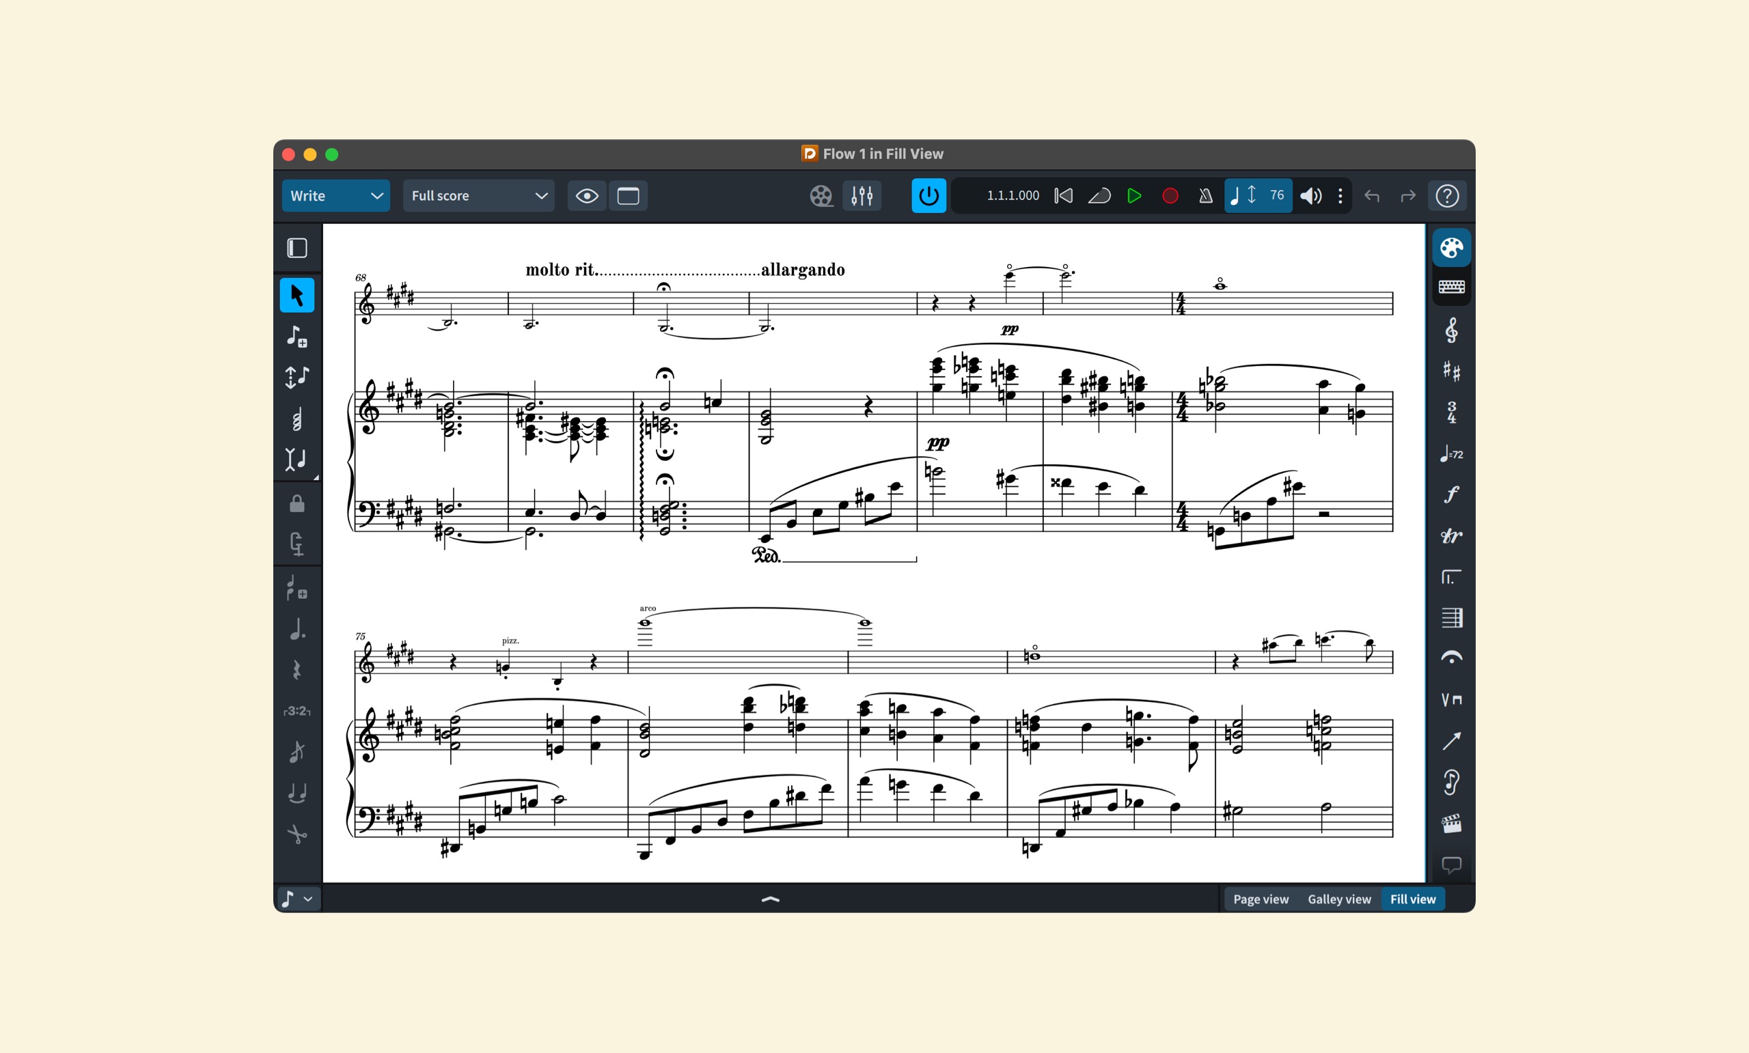
Task: Expand the bottom zone panel chevron
Action: pos(770,899)
